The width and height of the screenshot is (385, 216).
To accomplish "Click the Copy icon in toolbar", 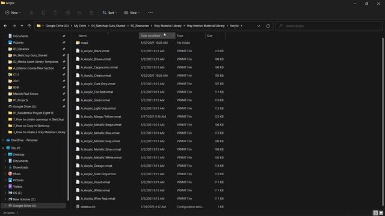I will click(x=43, y=13).
